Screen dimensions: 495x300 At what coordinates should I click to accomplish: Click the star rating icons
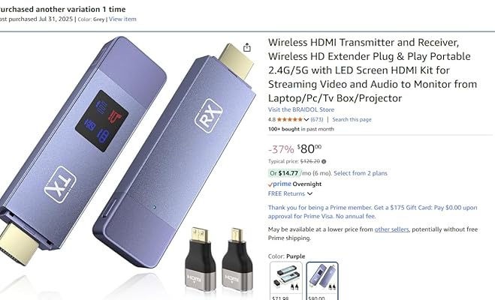[290, 119]
